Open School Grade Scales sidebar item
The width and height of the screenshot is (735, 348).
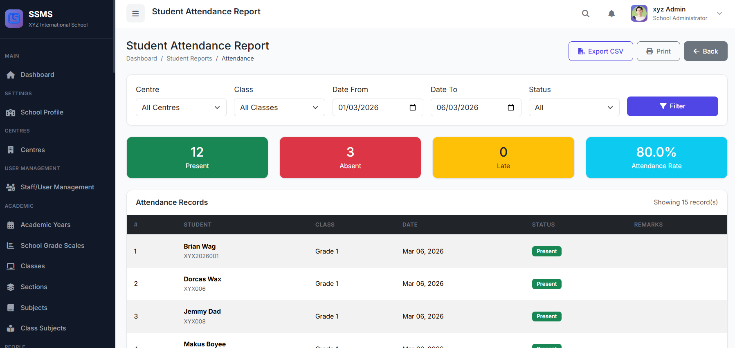coord(52,246)
